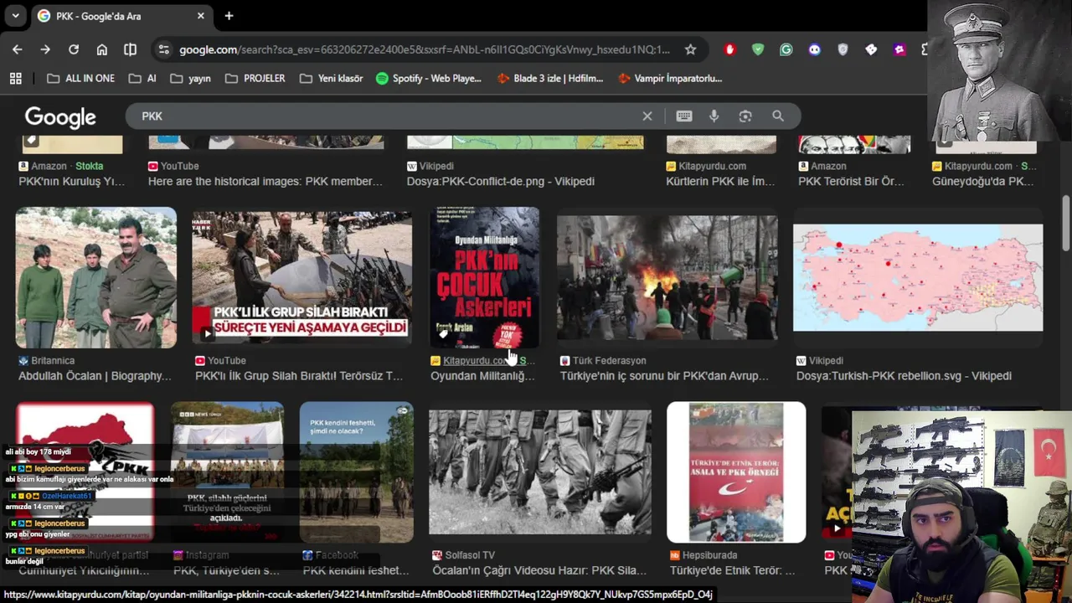Open the on-screen keyboard input tool

(684, 116)
